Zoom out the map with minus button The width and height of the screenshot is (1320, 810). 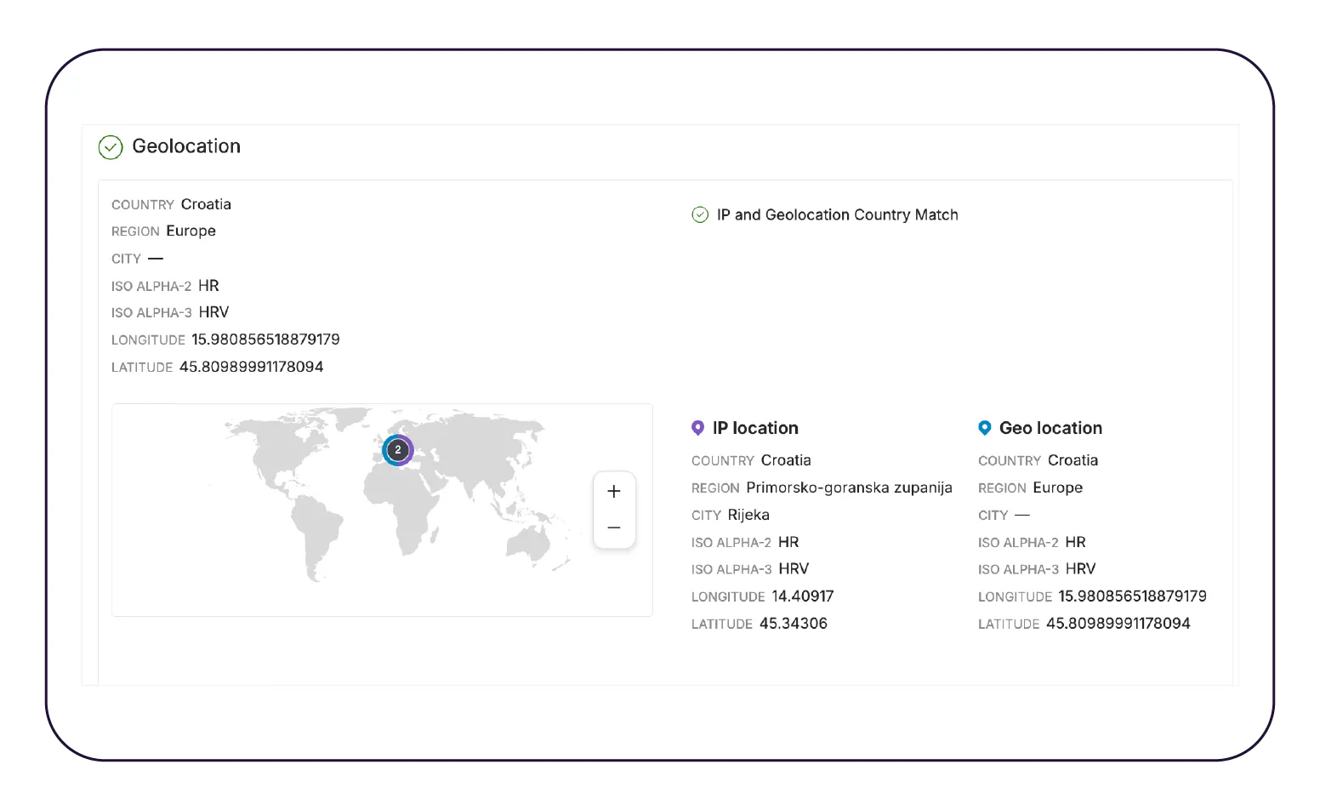click(614, 528)
